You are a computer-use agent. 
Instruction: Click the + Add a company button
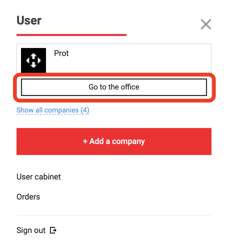coord(114,141)
